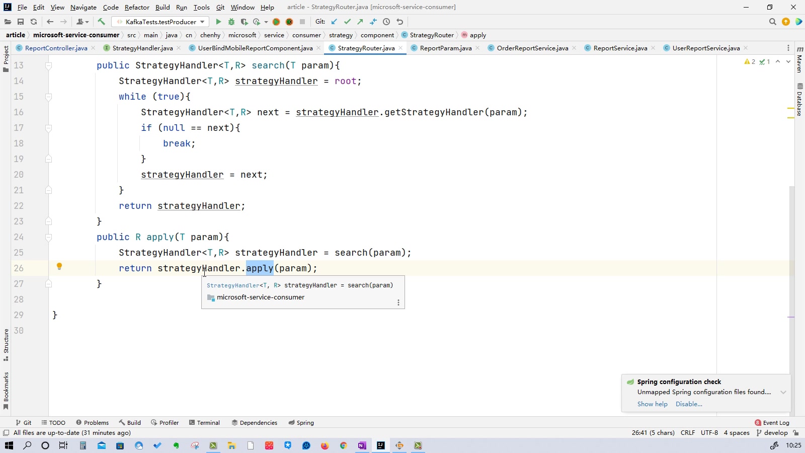Open the Navigate menu
805x453 pixels.
[84, 7]
